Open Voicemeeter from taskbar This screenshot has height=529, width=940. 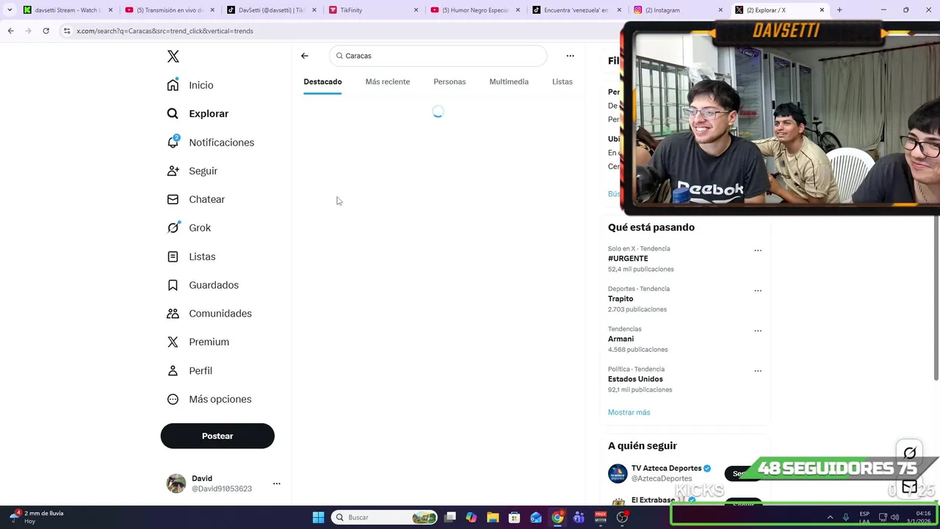[601, 517]
